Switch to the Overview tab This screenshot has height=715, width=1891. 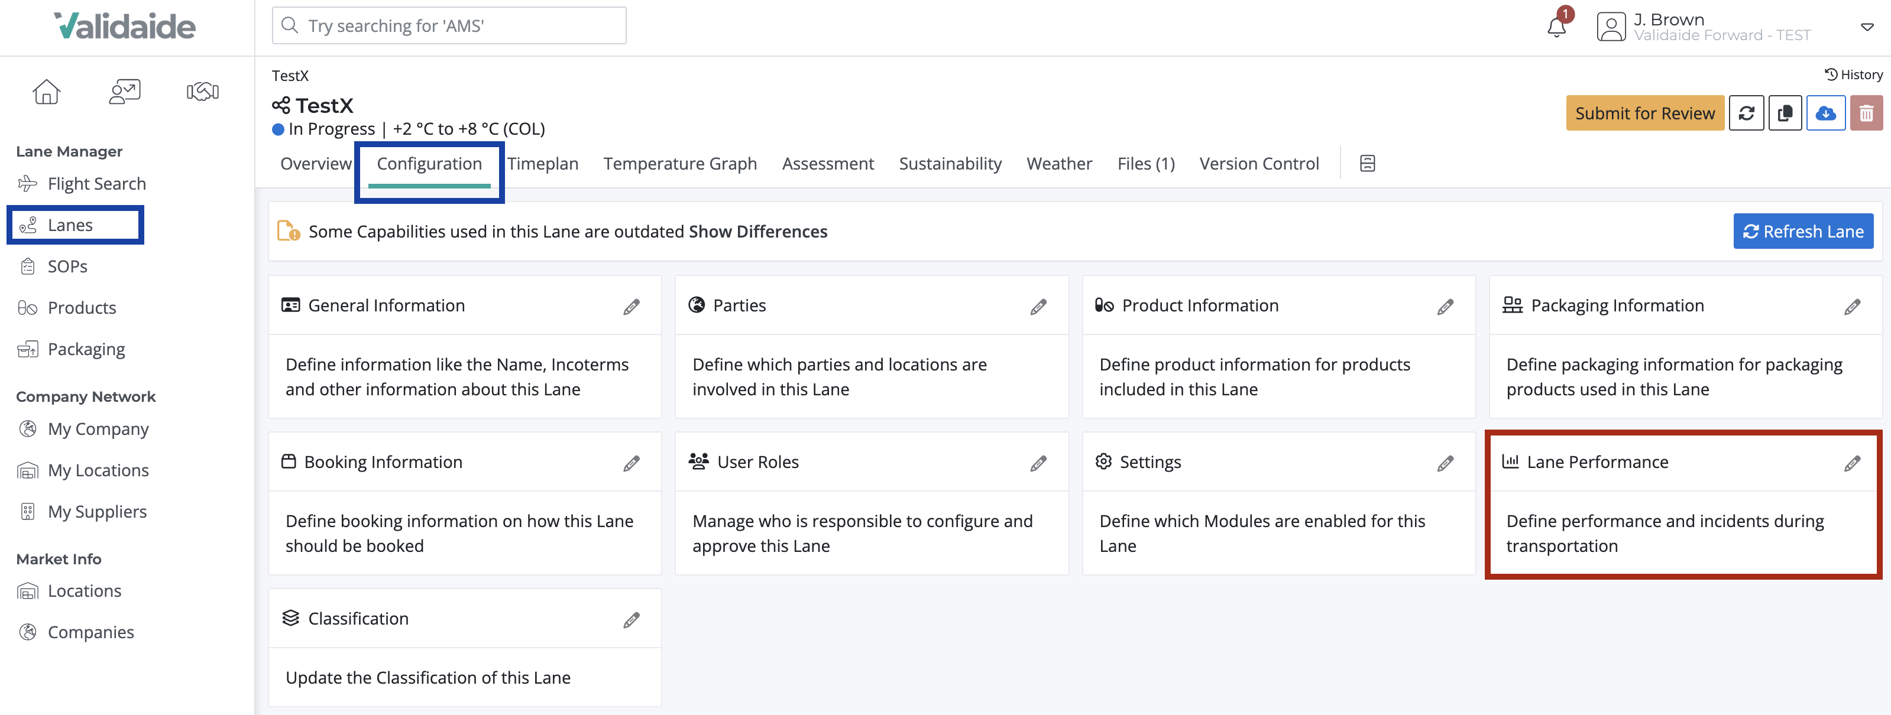(x=316, y=164)
